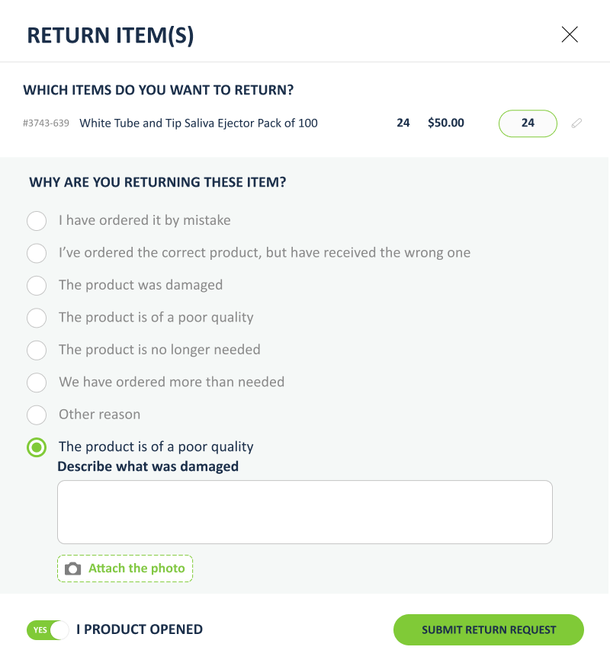Image resolution: width=610 pixels, height=666 pixels.
Task: Click the Attach the photo button
Action: pos(125,568)
